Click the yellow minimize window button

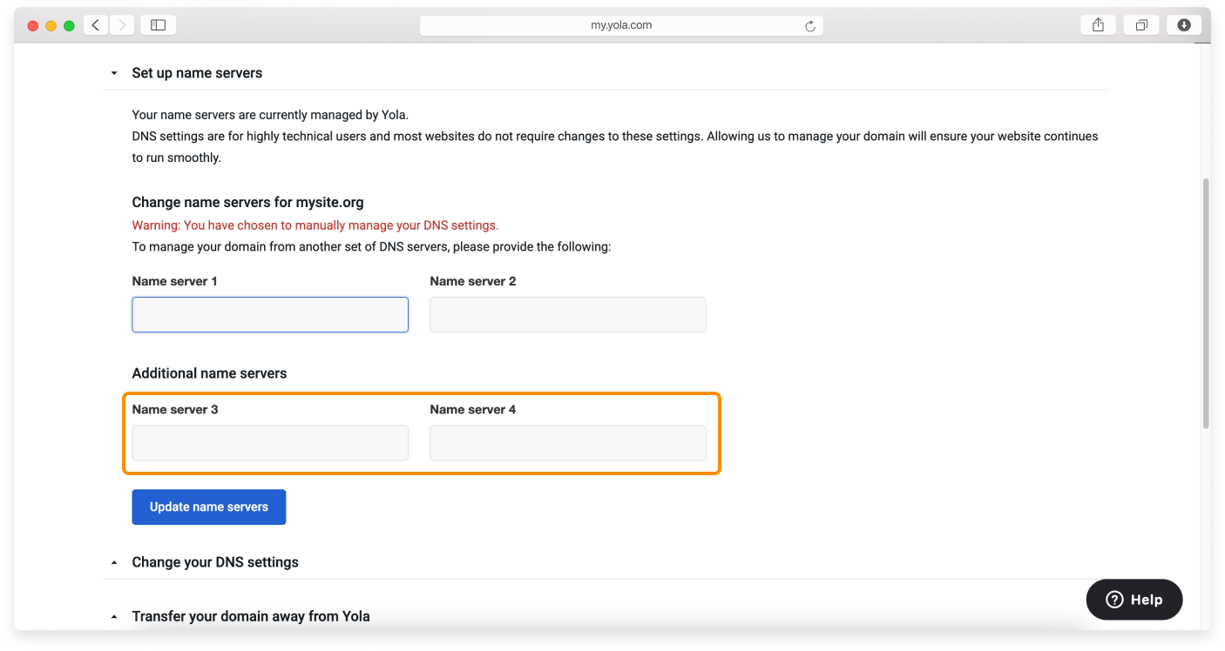(x=51, y=25)
